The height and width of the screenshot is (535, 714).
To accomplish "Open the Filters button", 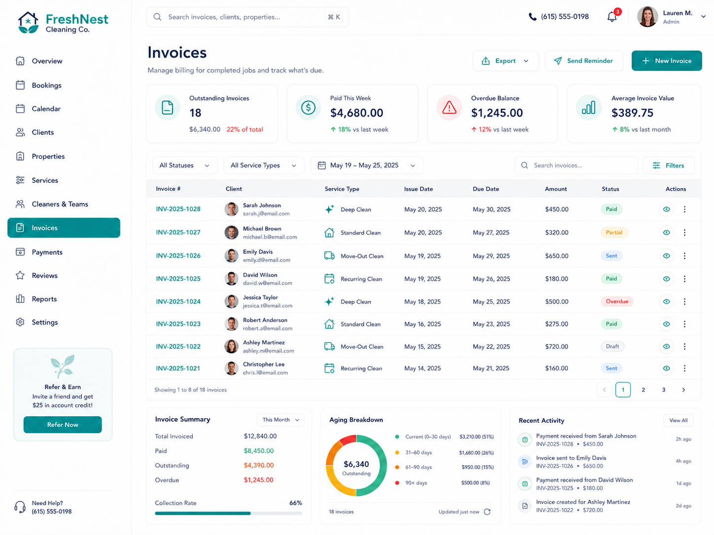I will tap(668, 166).
